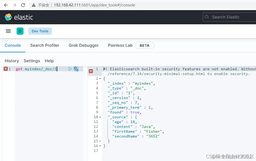256x161 pixels.
Task: Select the "_seq_no" : 7 line
Action: coord(123,103)
